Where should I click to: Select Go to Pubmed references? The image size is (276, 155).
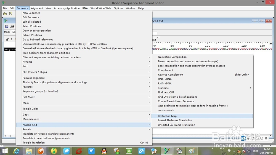(84, 39)
